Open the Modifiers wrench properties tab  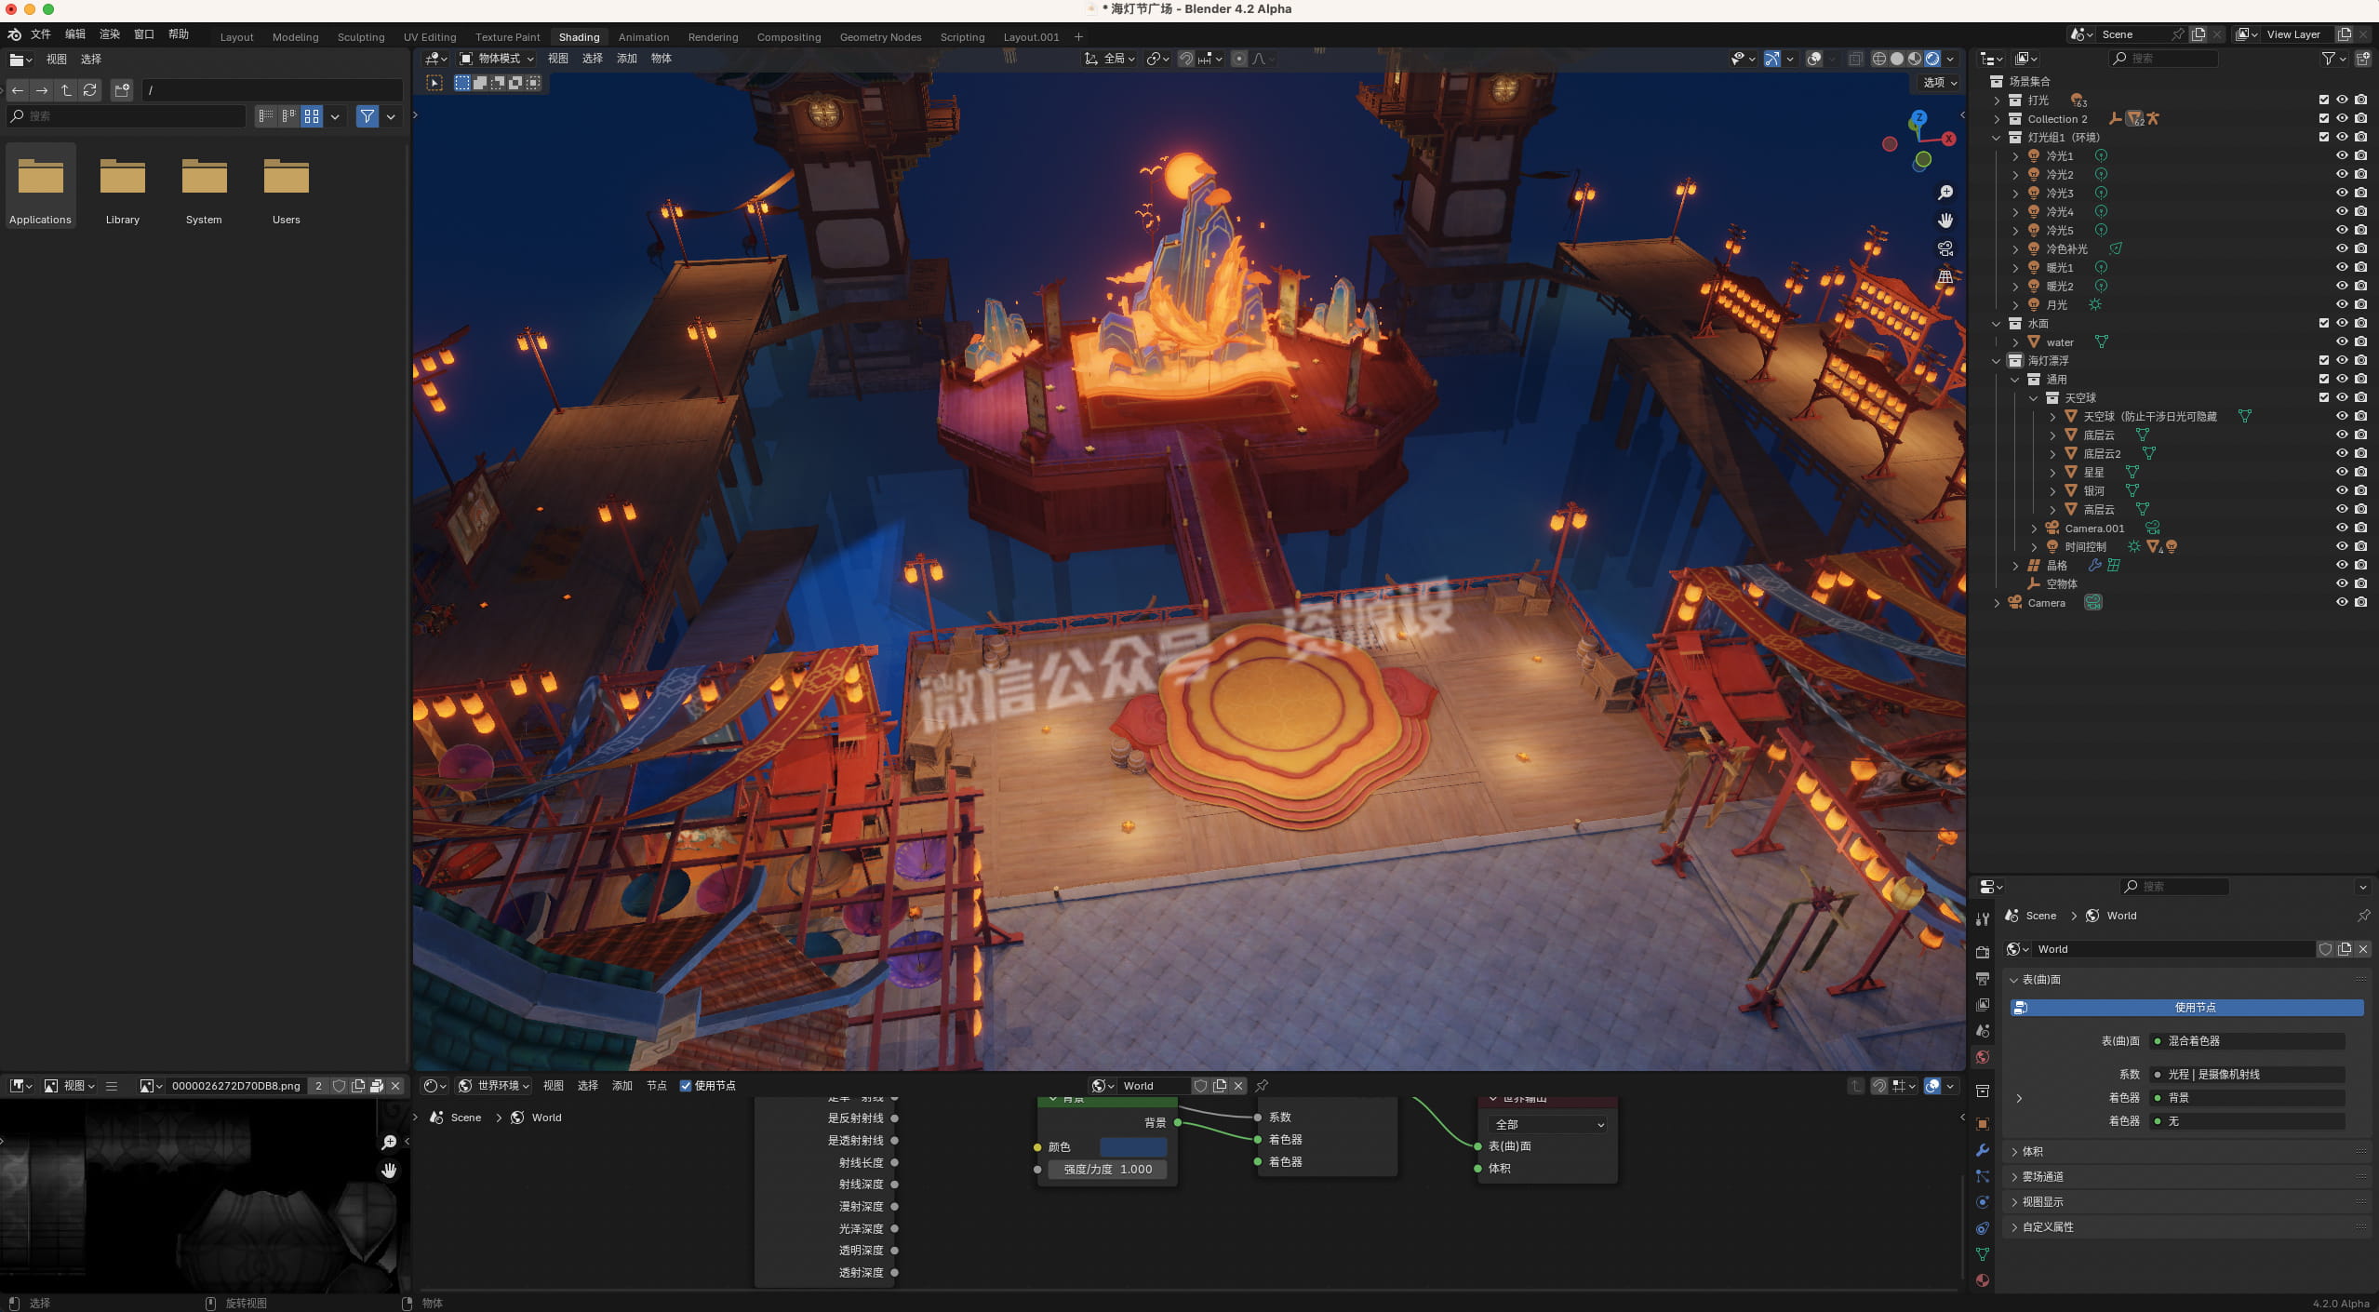click(1983, 1150)
